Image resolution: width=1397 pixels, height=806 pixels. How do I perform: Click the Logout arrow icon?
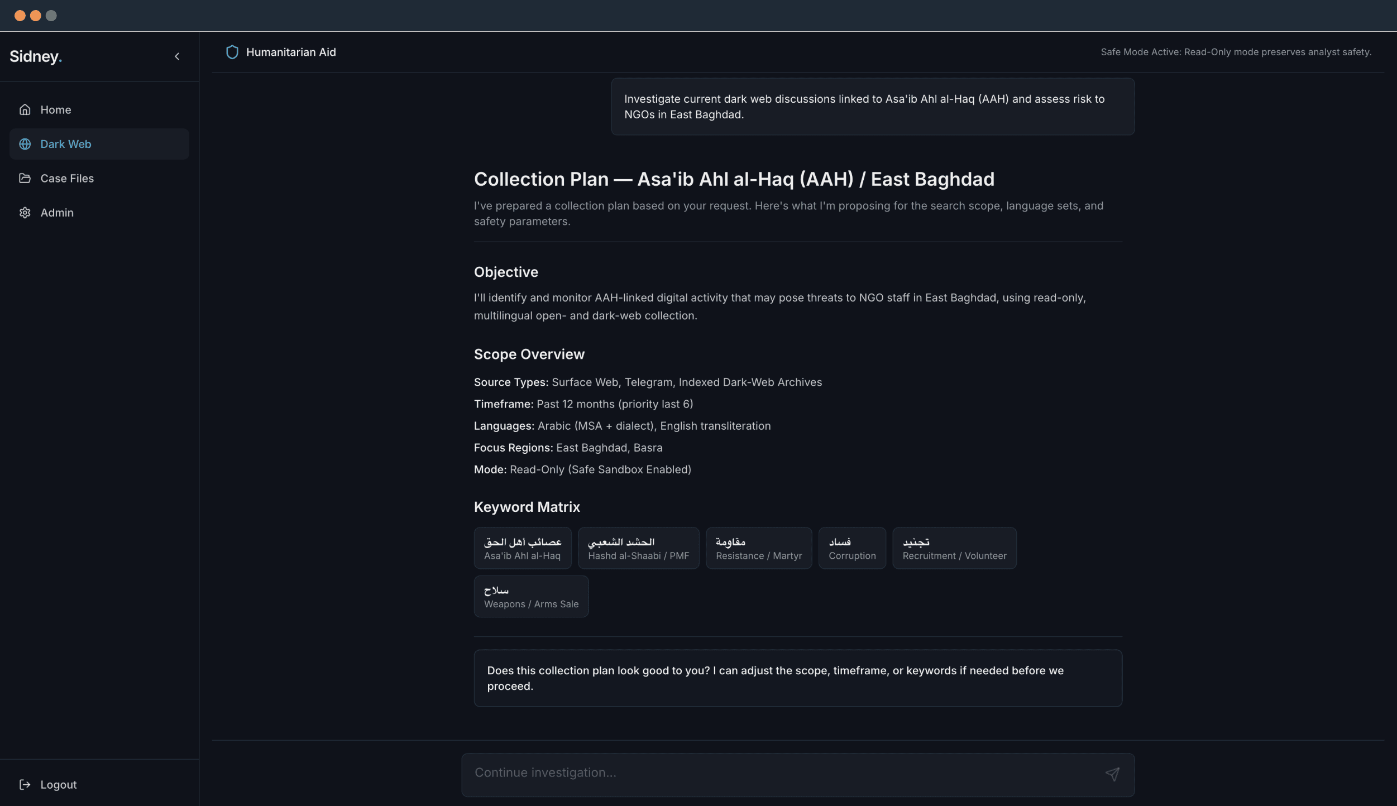(x=25, y=784)
